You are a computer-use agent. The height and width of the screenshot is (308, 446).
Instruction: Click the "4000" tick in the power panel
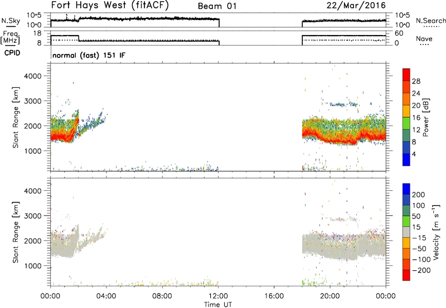[x=32, y=76]
